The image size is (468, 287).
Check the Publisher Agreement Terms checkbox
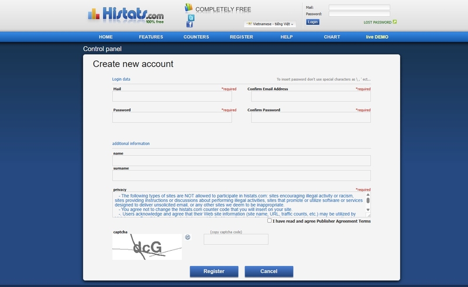point(270,221)
